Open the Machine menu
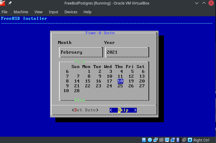The height and width of the screenshot is (143, 216). (x=21, y=12)
